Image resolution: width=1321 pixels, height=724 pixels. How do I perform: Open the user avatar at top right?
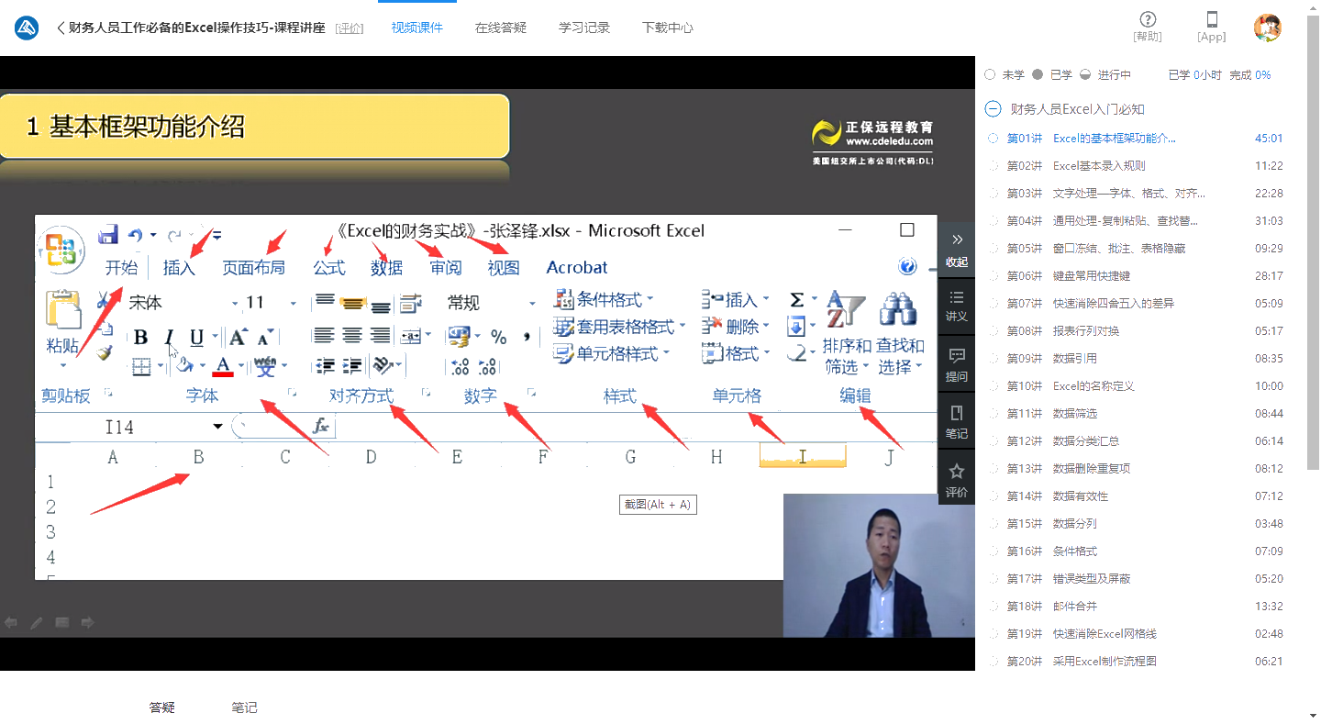tap(1269, 28)
